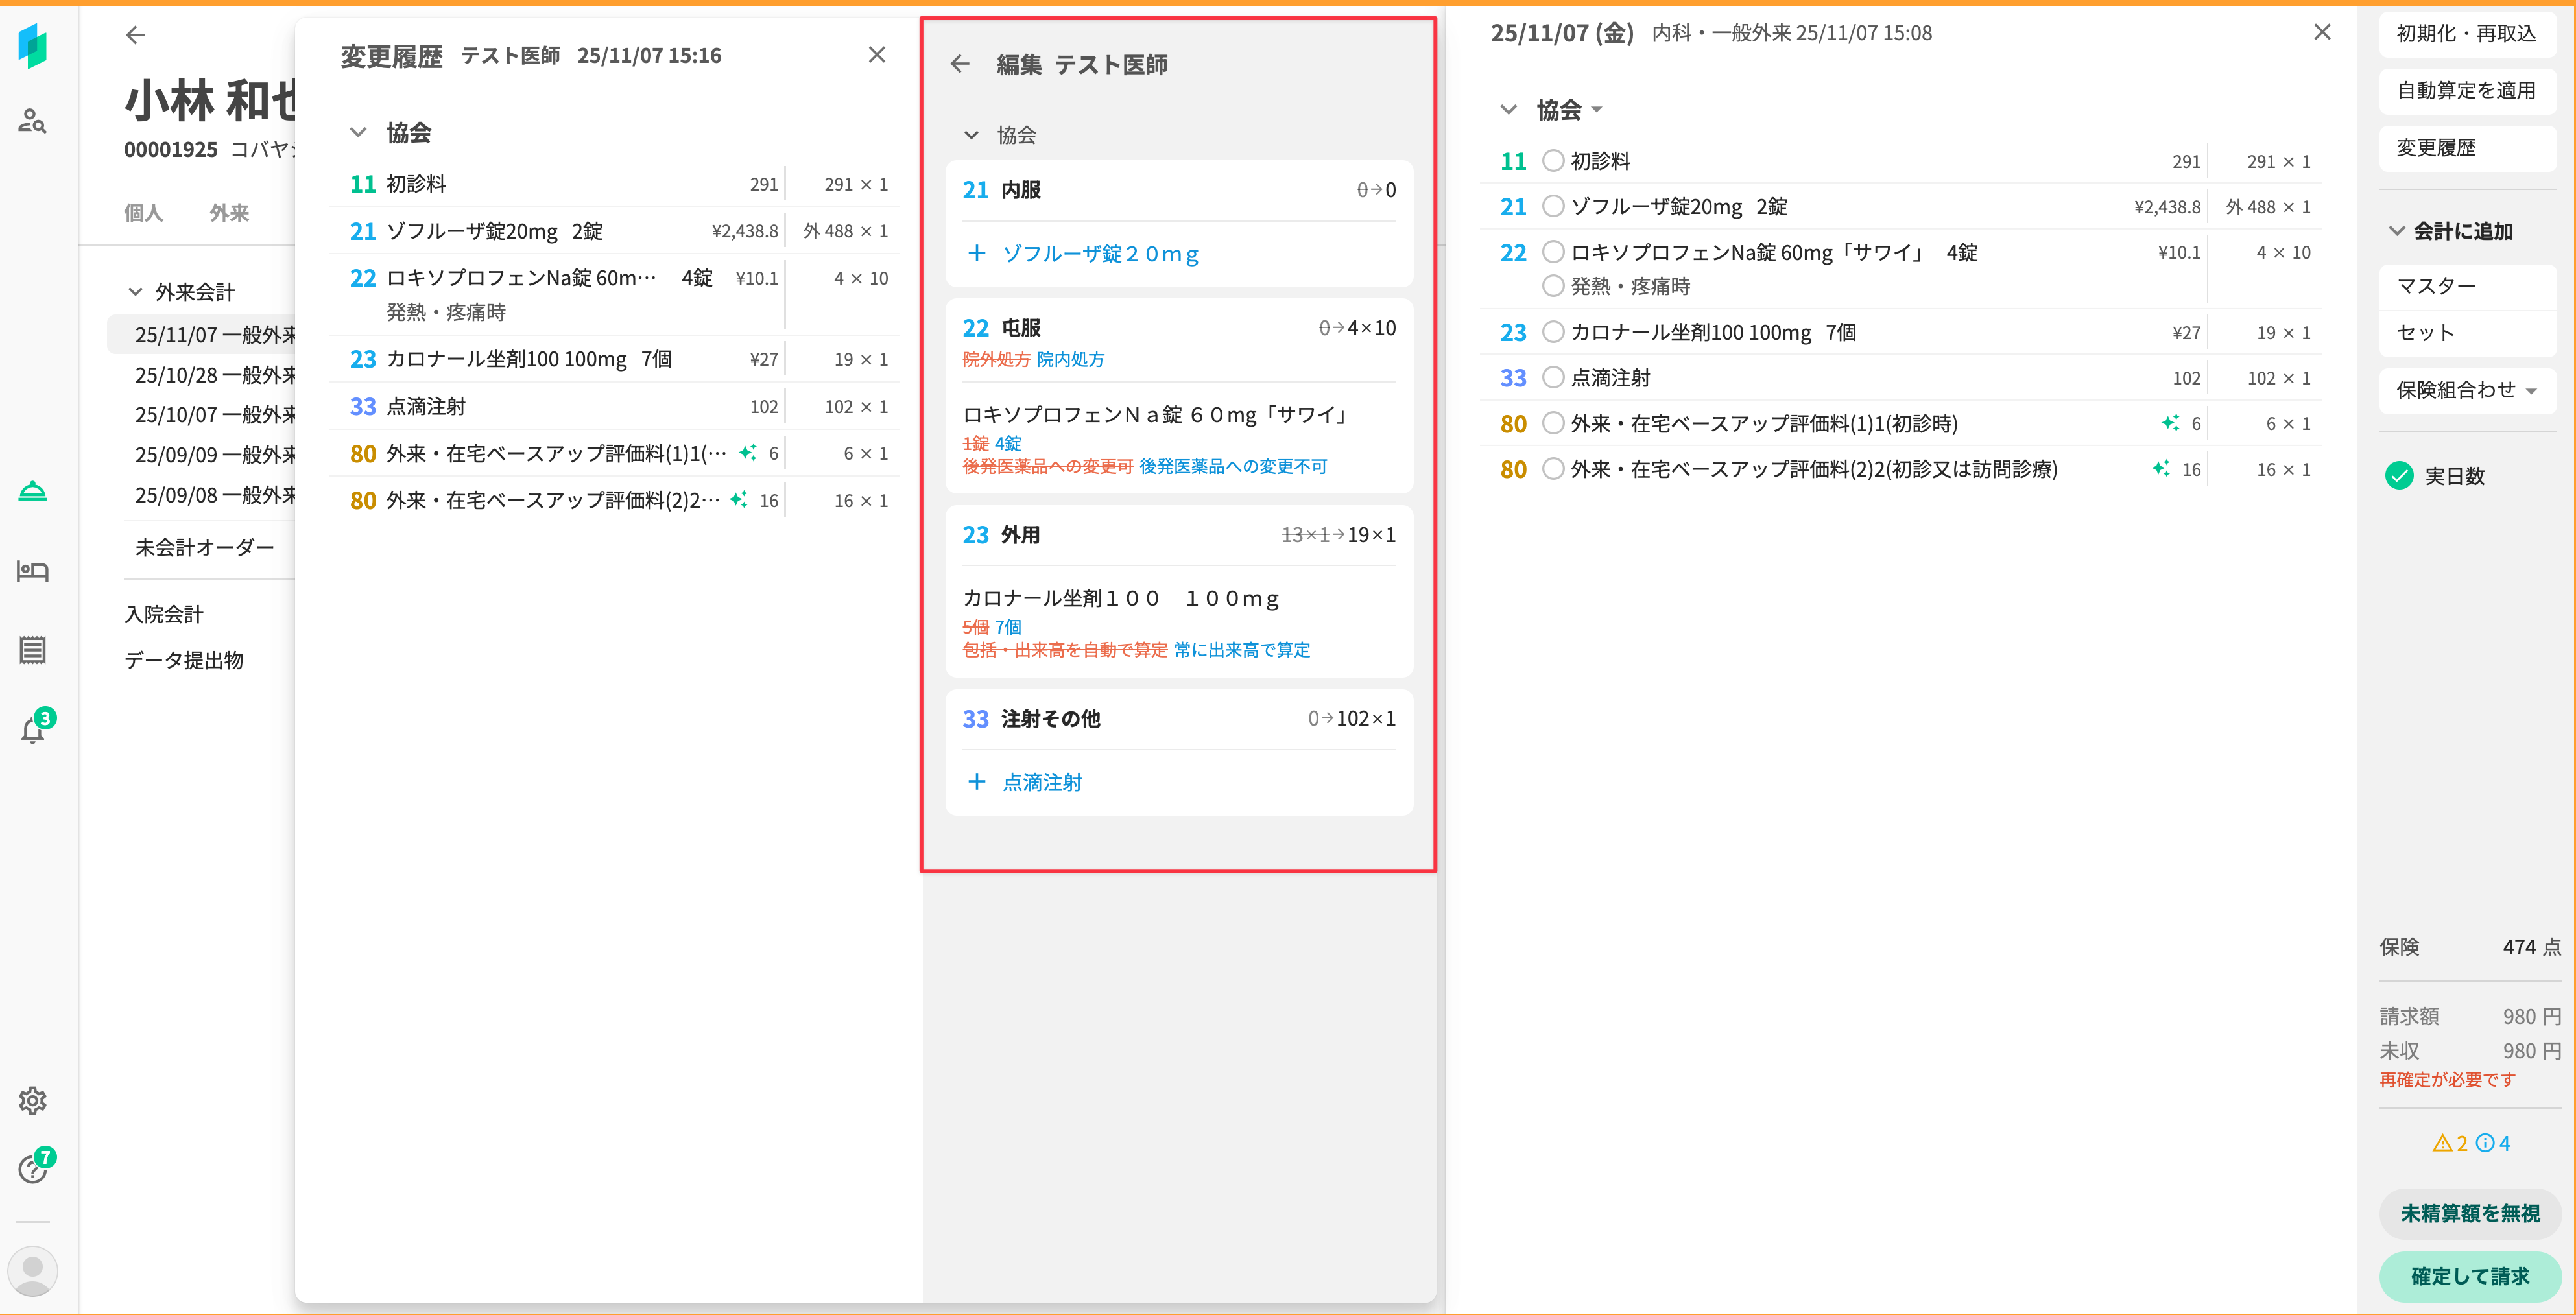
Task: Switch to the 個人 tab
Action: coord(143,213)
